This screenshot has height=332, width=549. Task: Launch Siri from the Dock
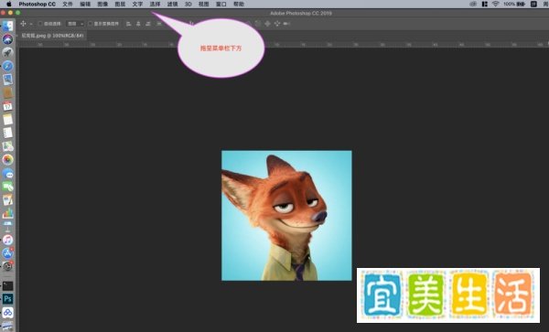tap(7, 39)
